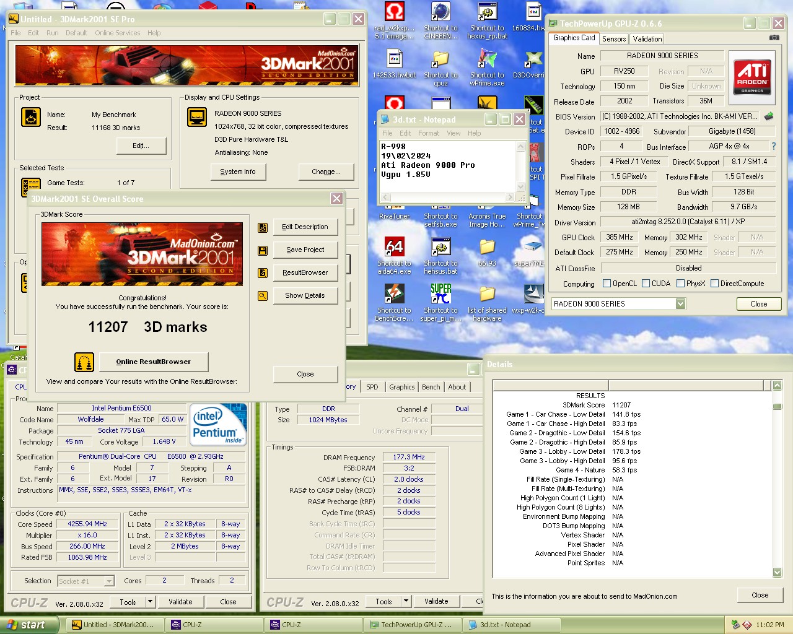Click the GPU-Z screenshot camera icon

(x=774, y=38)
